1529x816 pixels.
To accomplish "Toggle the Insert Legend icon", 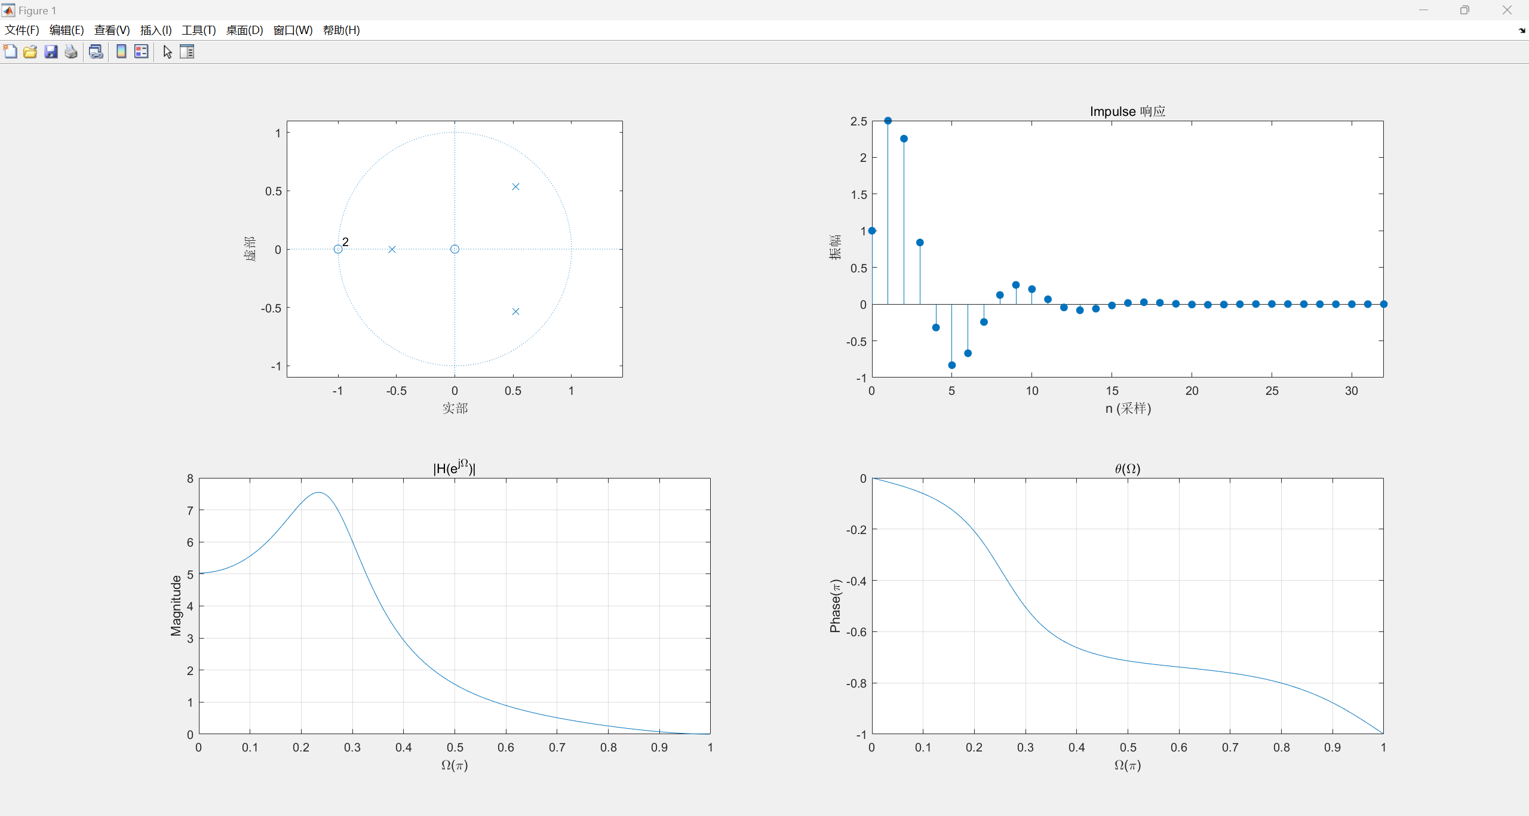I will tap(142, 52).
